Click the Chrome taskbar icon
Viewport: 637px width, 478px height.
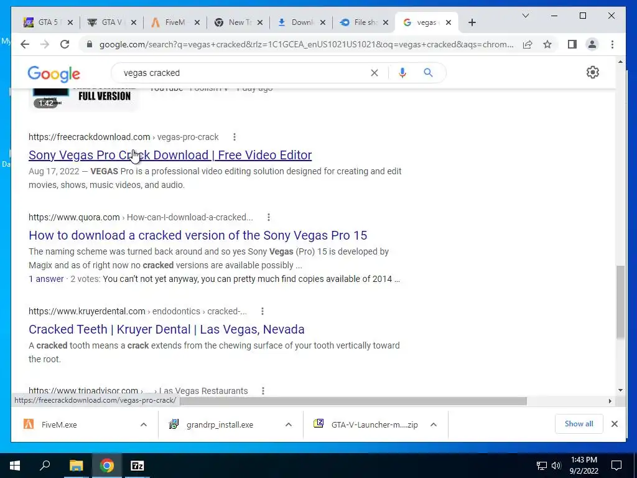tap(107, 466)
